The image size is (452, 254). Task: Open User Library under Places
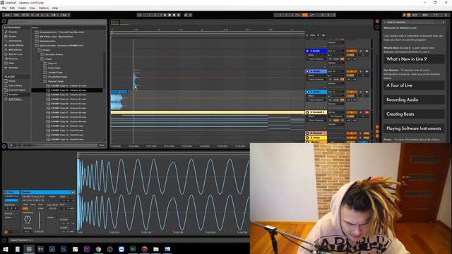click(16, 85)
